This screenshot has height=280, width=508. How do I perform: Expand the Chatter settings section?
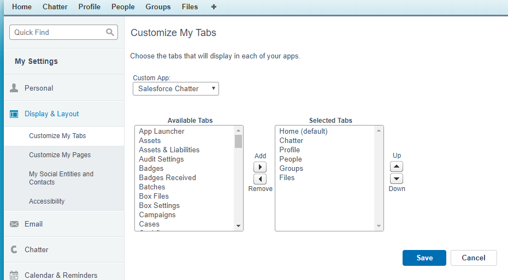coord(64,249)
